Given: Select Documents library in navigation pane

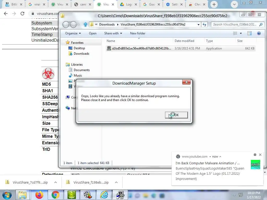Looking at the screenshot, I should [x=82, y=70].
